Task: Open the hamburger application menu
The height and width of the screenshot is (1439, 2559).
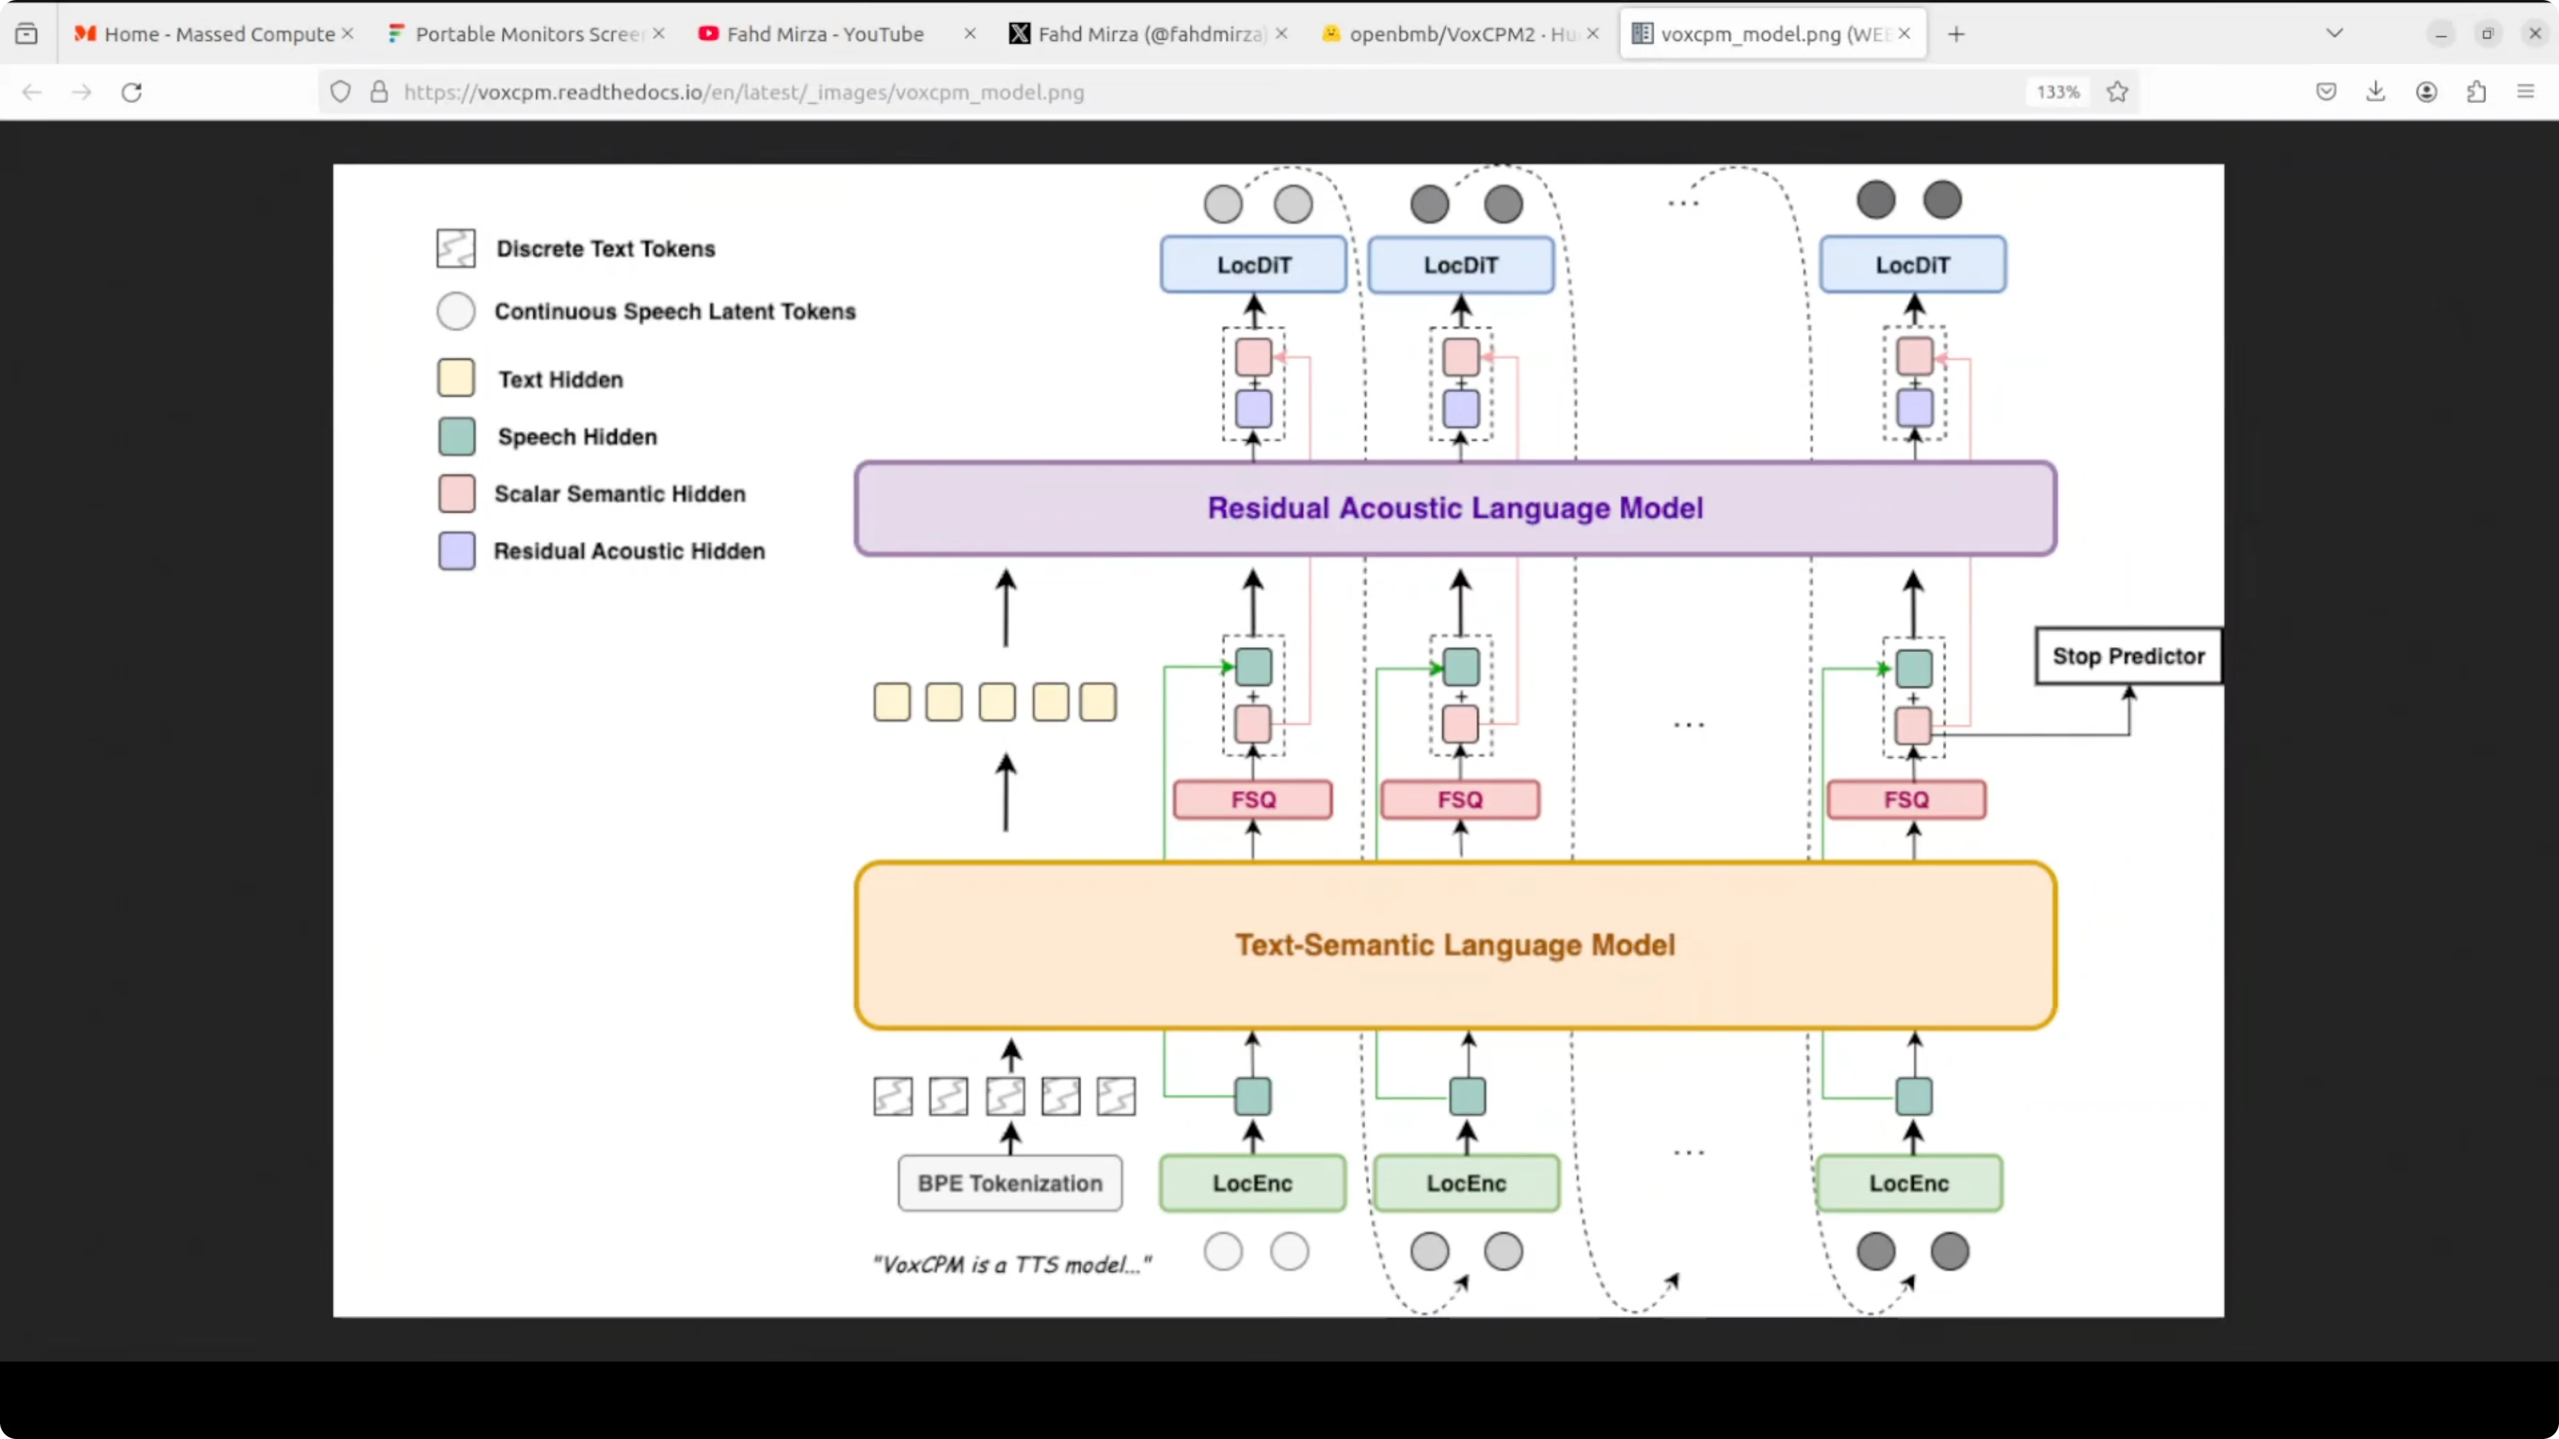Action: (2526, 92)
